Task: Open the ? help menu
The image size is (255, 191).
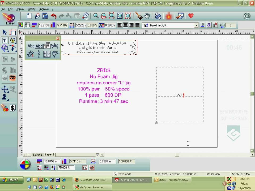Action: coord(53,9)
